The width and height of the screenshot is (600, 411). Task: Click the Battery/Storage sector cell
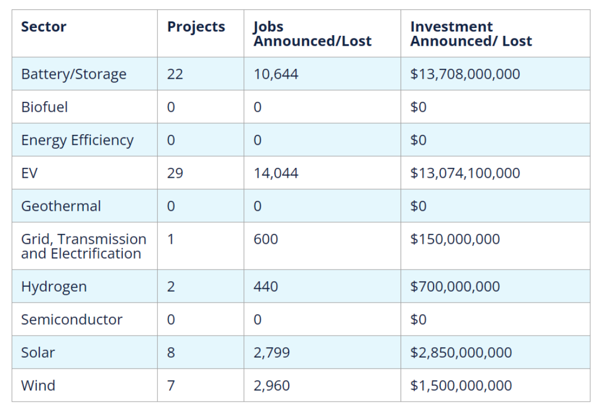(x=73, y=74)
